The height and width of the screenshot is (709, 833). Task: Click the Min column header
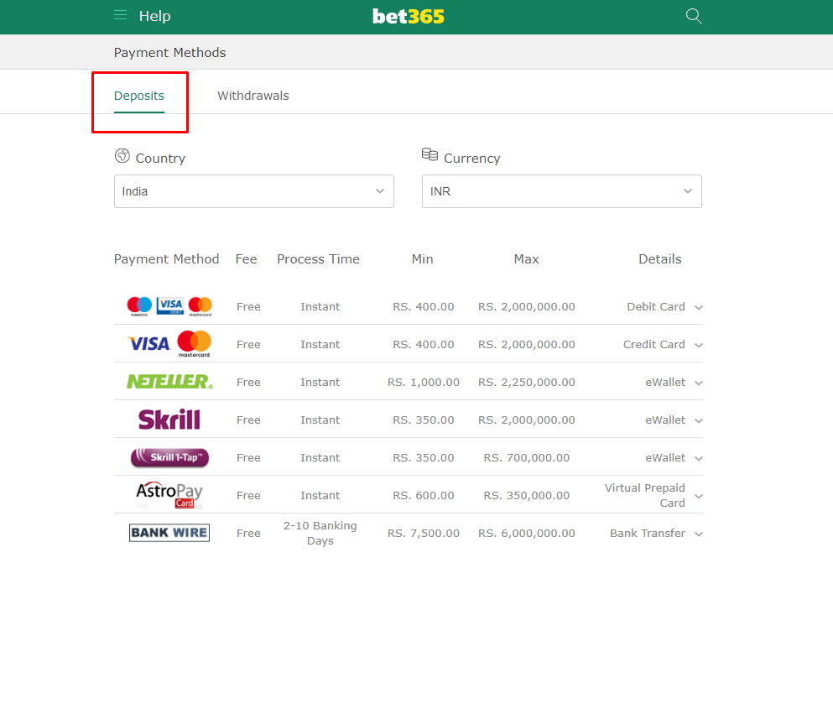click(422, 258)
